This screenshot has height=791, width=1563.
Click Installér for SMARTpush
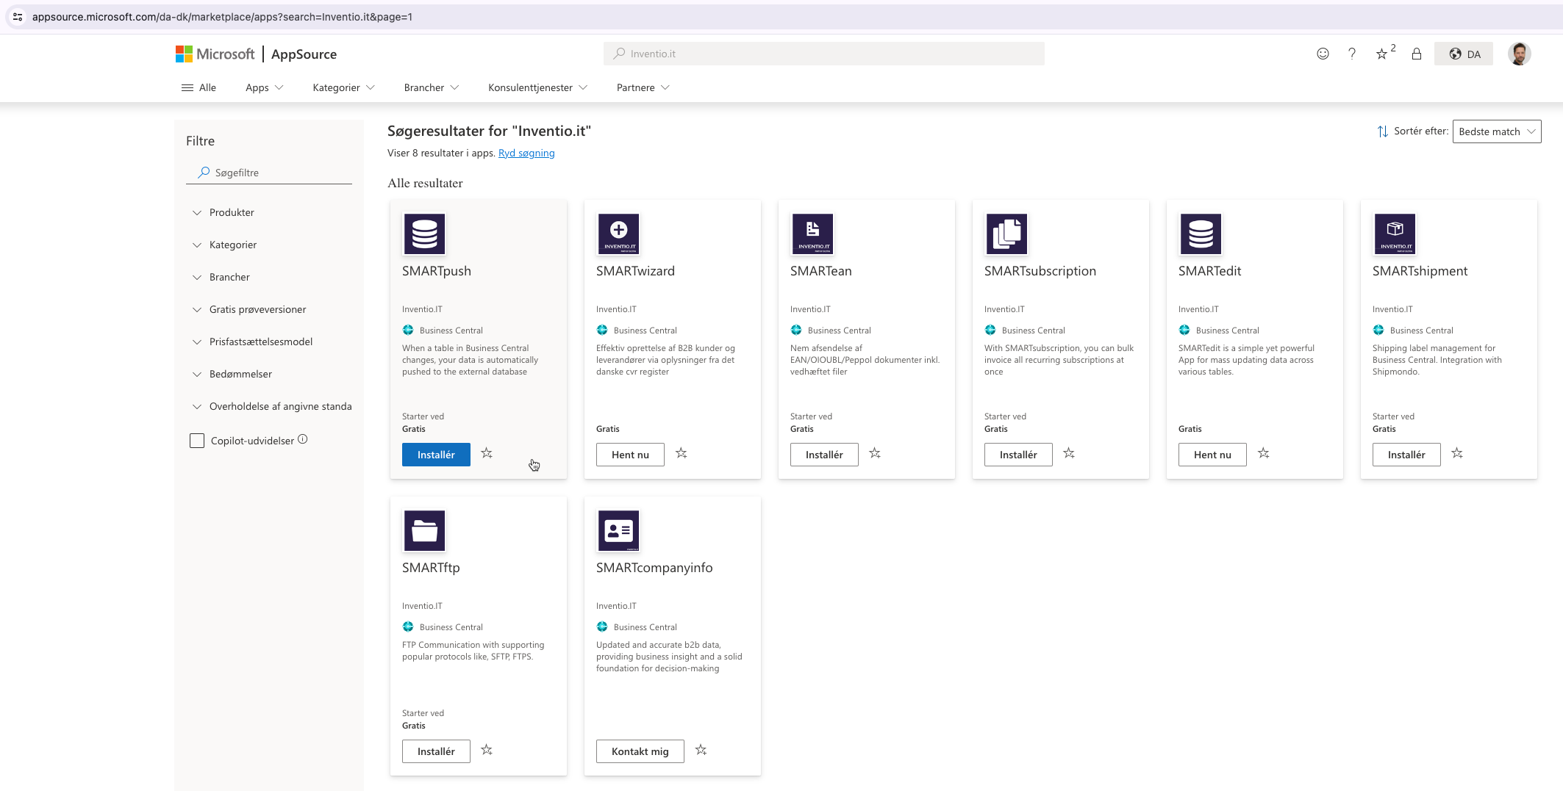(436, 455)
